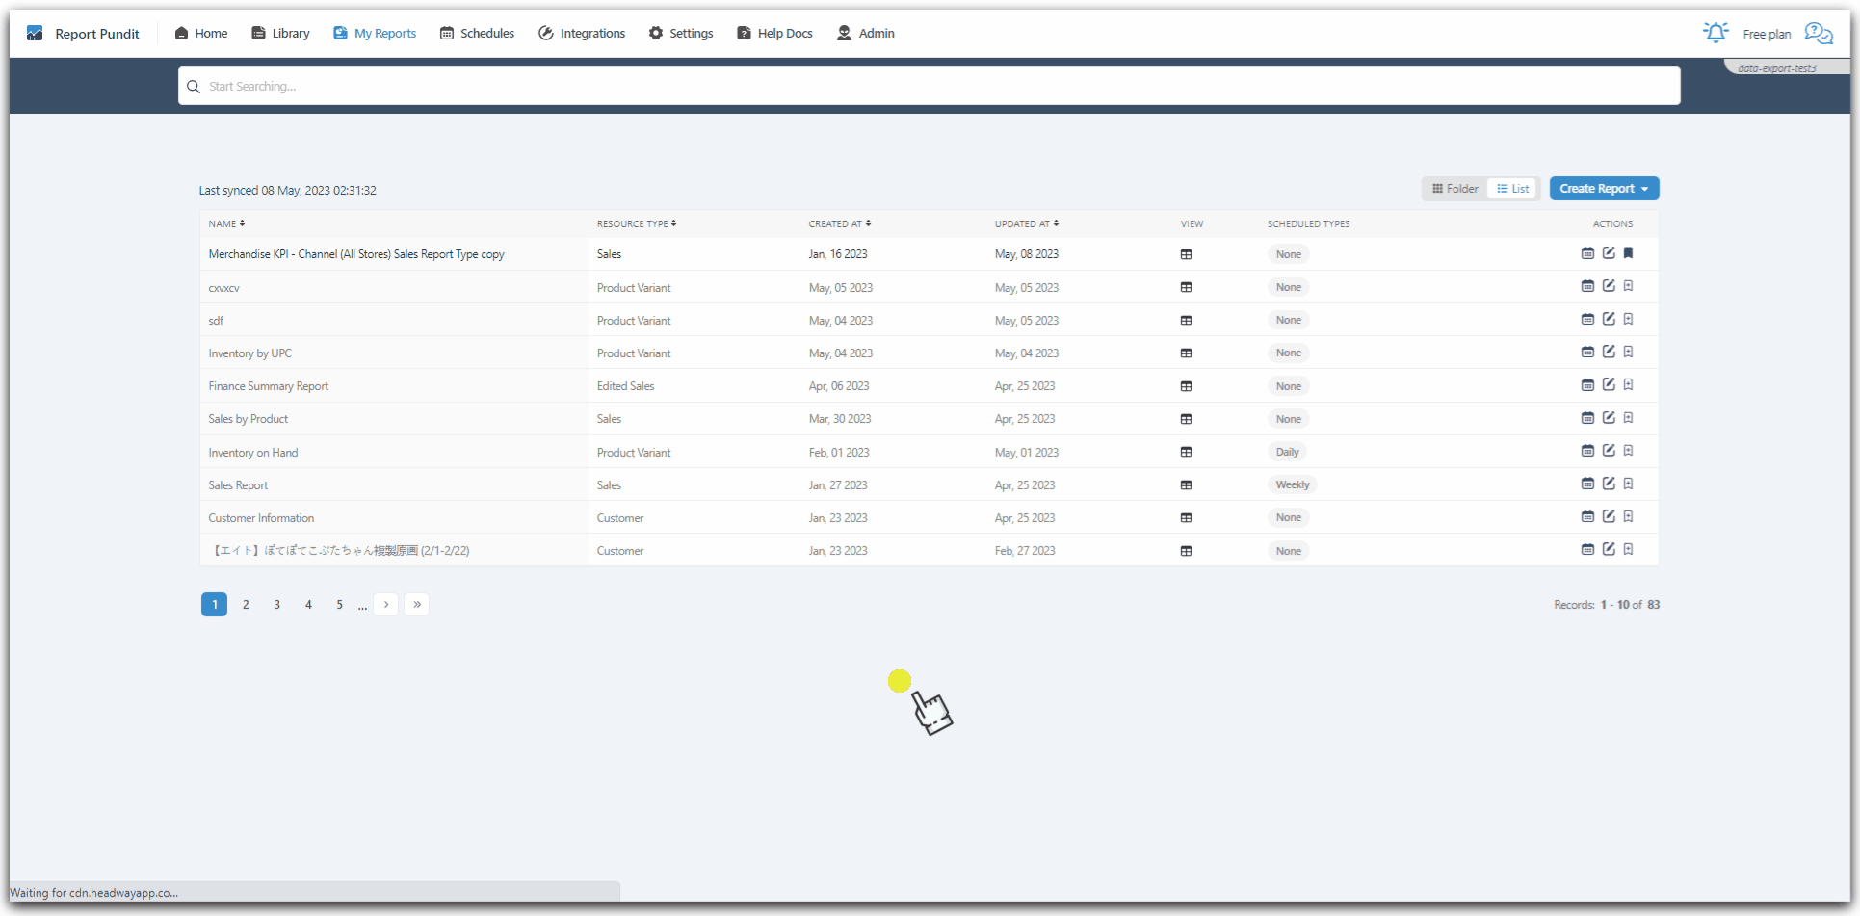The height and width of the screenshot is (916, 1860).
Task: Open the Schedules menu
Action: pyautogui.click(x=477, y=33)
